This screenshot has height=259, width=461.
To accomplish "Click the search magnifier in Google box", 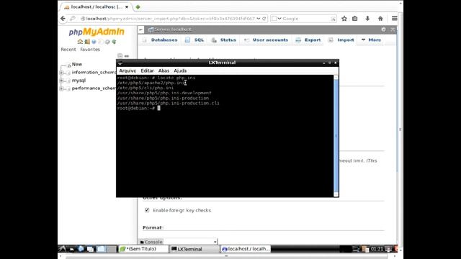I will 333,19.
